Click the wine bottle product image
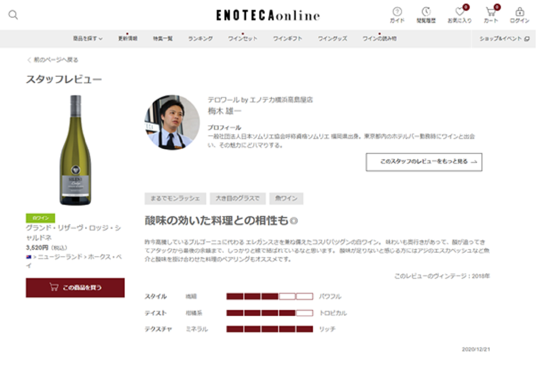Viewport: 542px width, 365px height. tap(75, 150)
